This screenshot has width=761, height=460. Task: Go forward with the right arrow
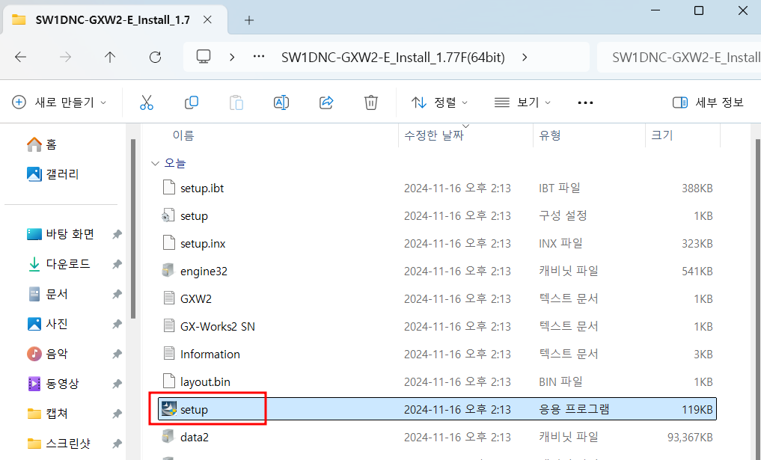(x=65, y=58)
